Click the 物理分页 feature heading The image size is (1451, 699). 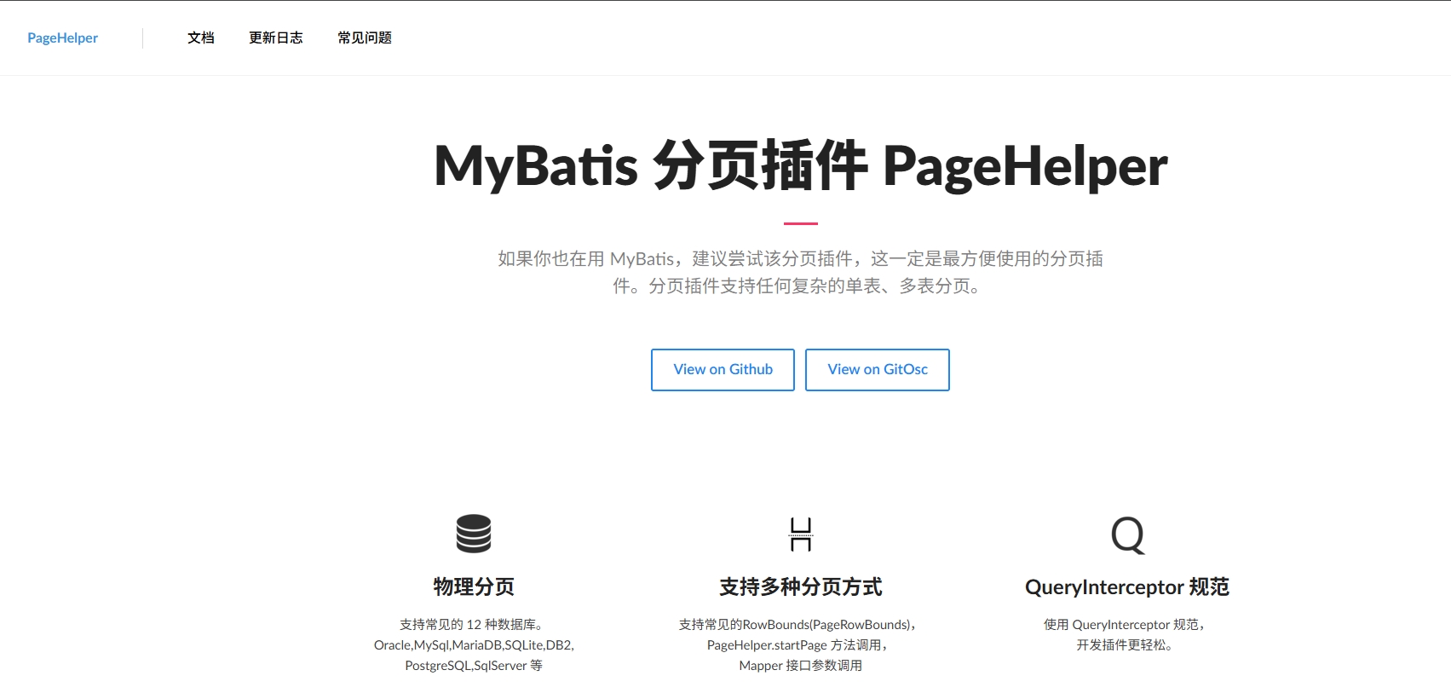pos(474,586)
